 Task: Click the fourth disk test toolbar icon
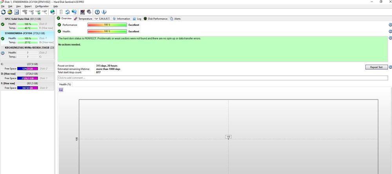(x=45, y=12)
